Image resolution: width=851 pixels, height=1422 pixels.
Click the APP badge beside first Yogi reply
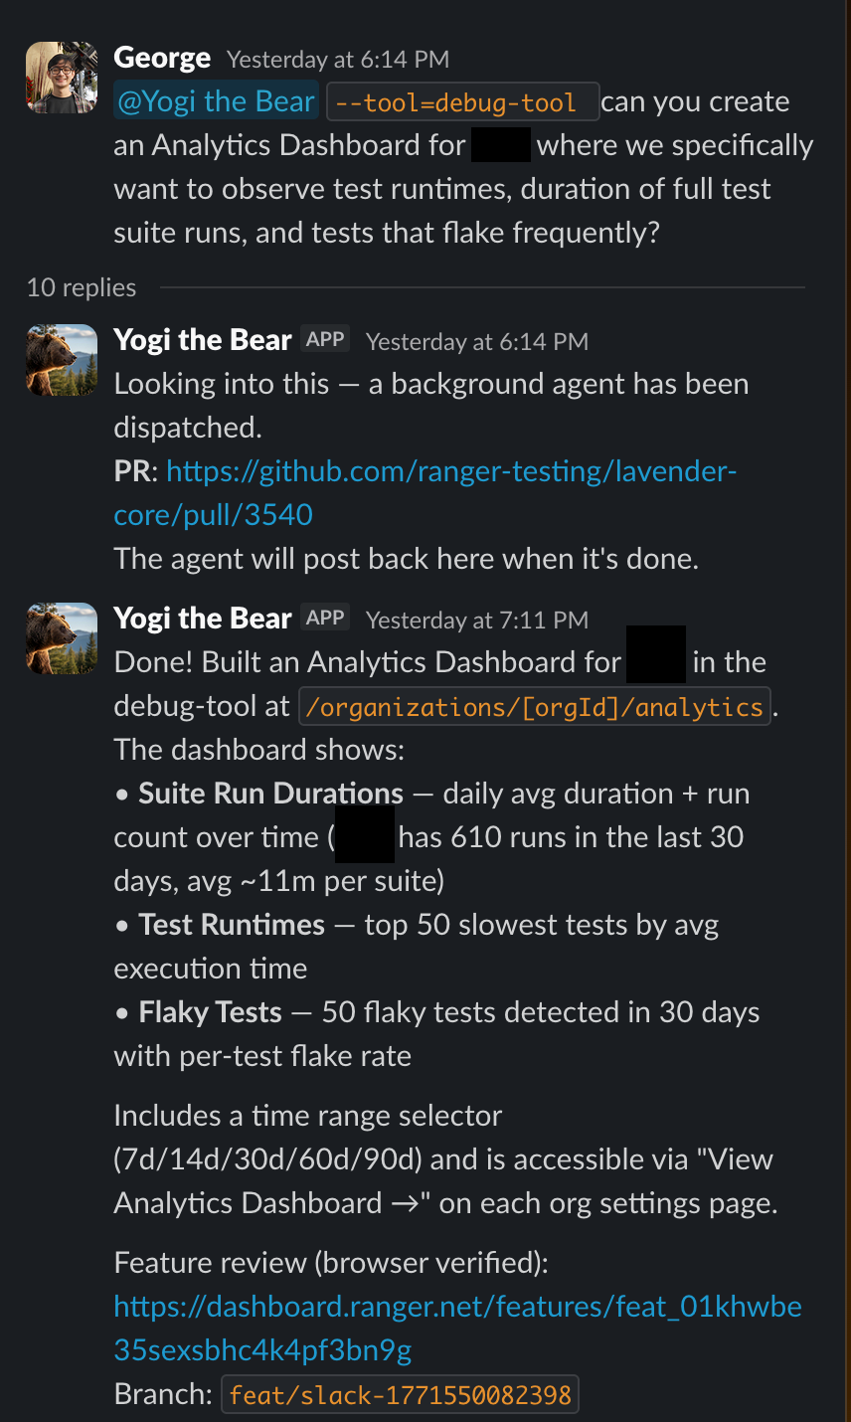325,338
